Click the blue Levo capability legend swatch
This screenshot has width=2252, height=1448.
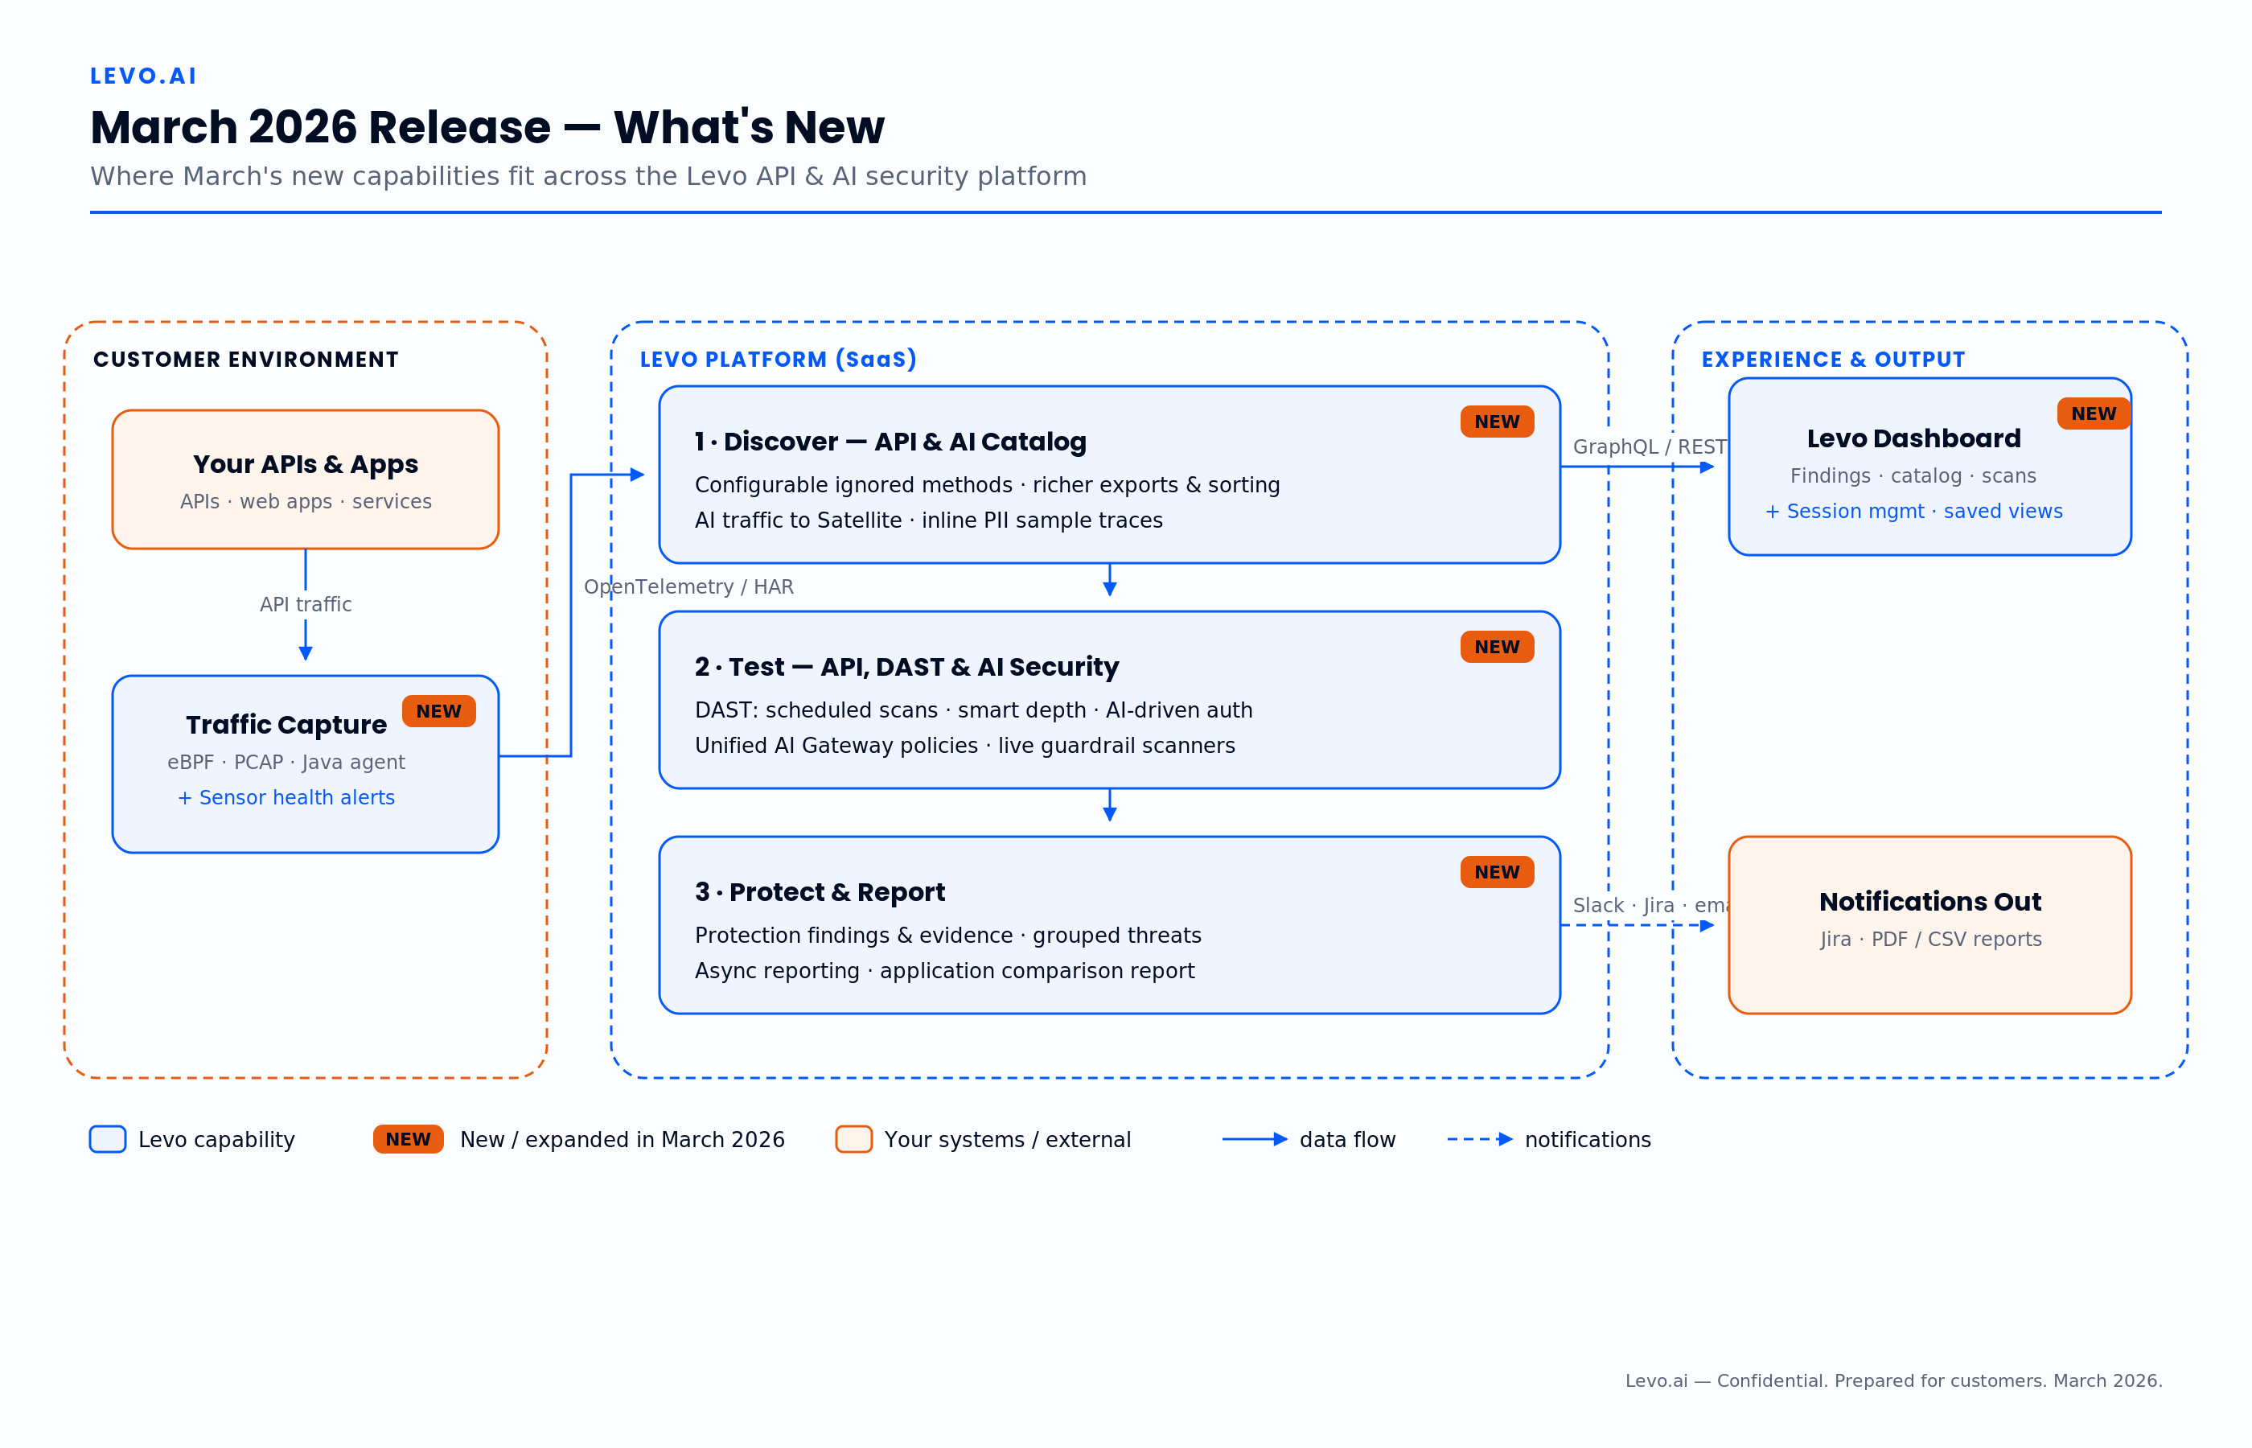(108, 1138)
